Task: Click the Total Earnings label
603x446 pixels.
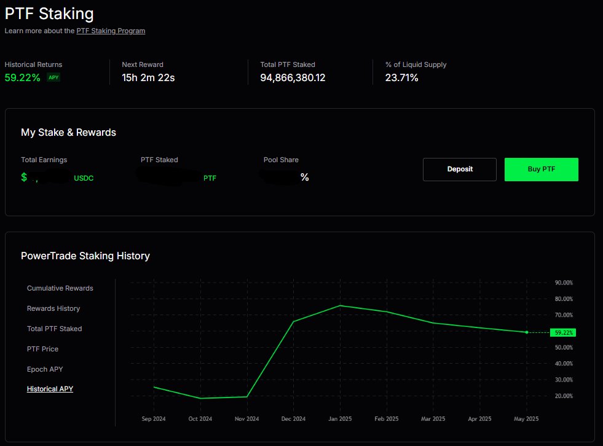Action: (x=44, y=160)
